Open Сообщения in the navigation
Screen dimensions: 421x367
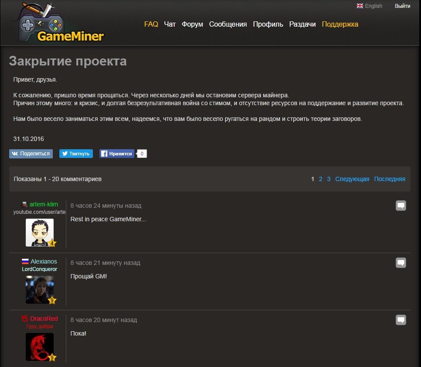pos(228,24)
